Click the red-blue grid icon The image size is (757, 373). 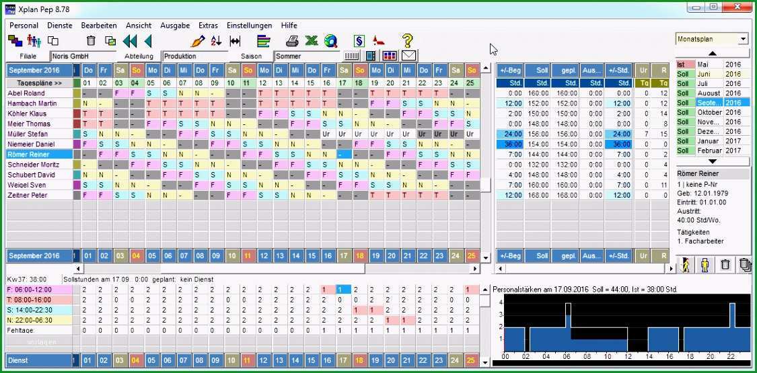tap(390, 56)
